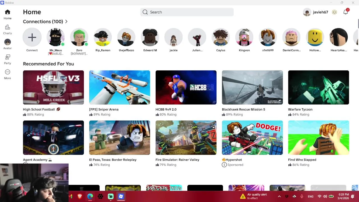Click the Connect plus button

point(32,37)
